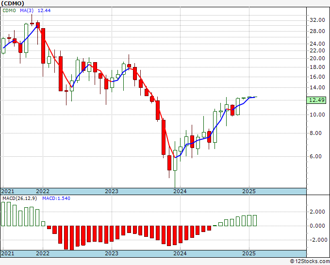Click 2023 on the MACD panel timeline

[x=112, y=253]
